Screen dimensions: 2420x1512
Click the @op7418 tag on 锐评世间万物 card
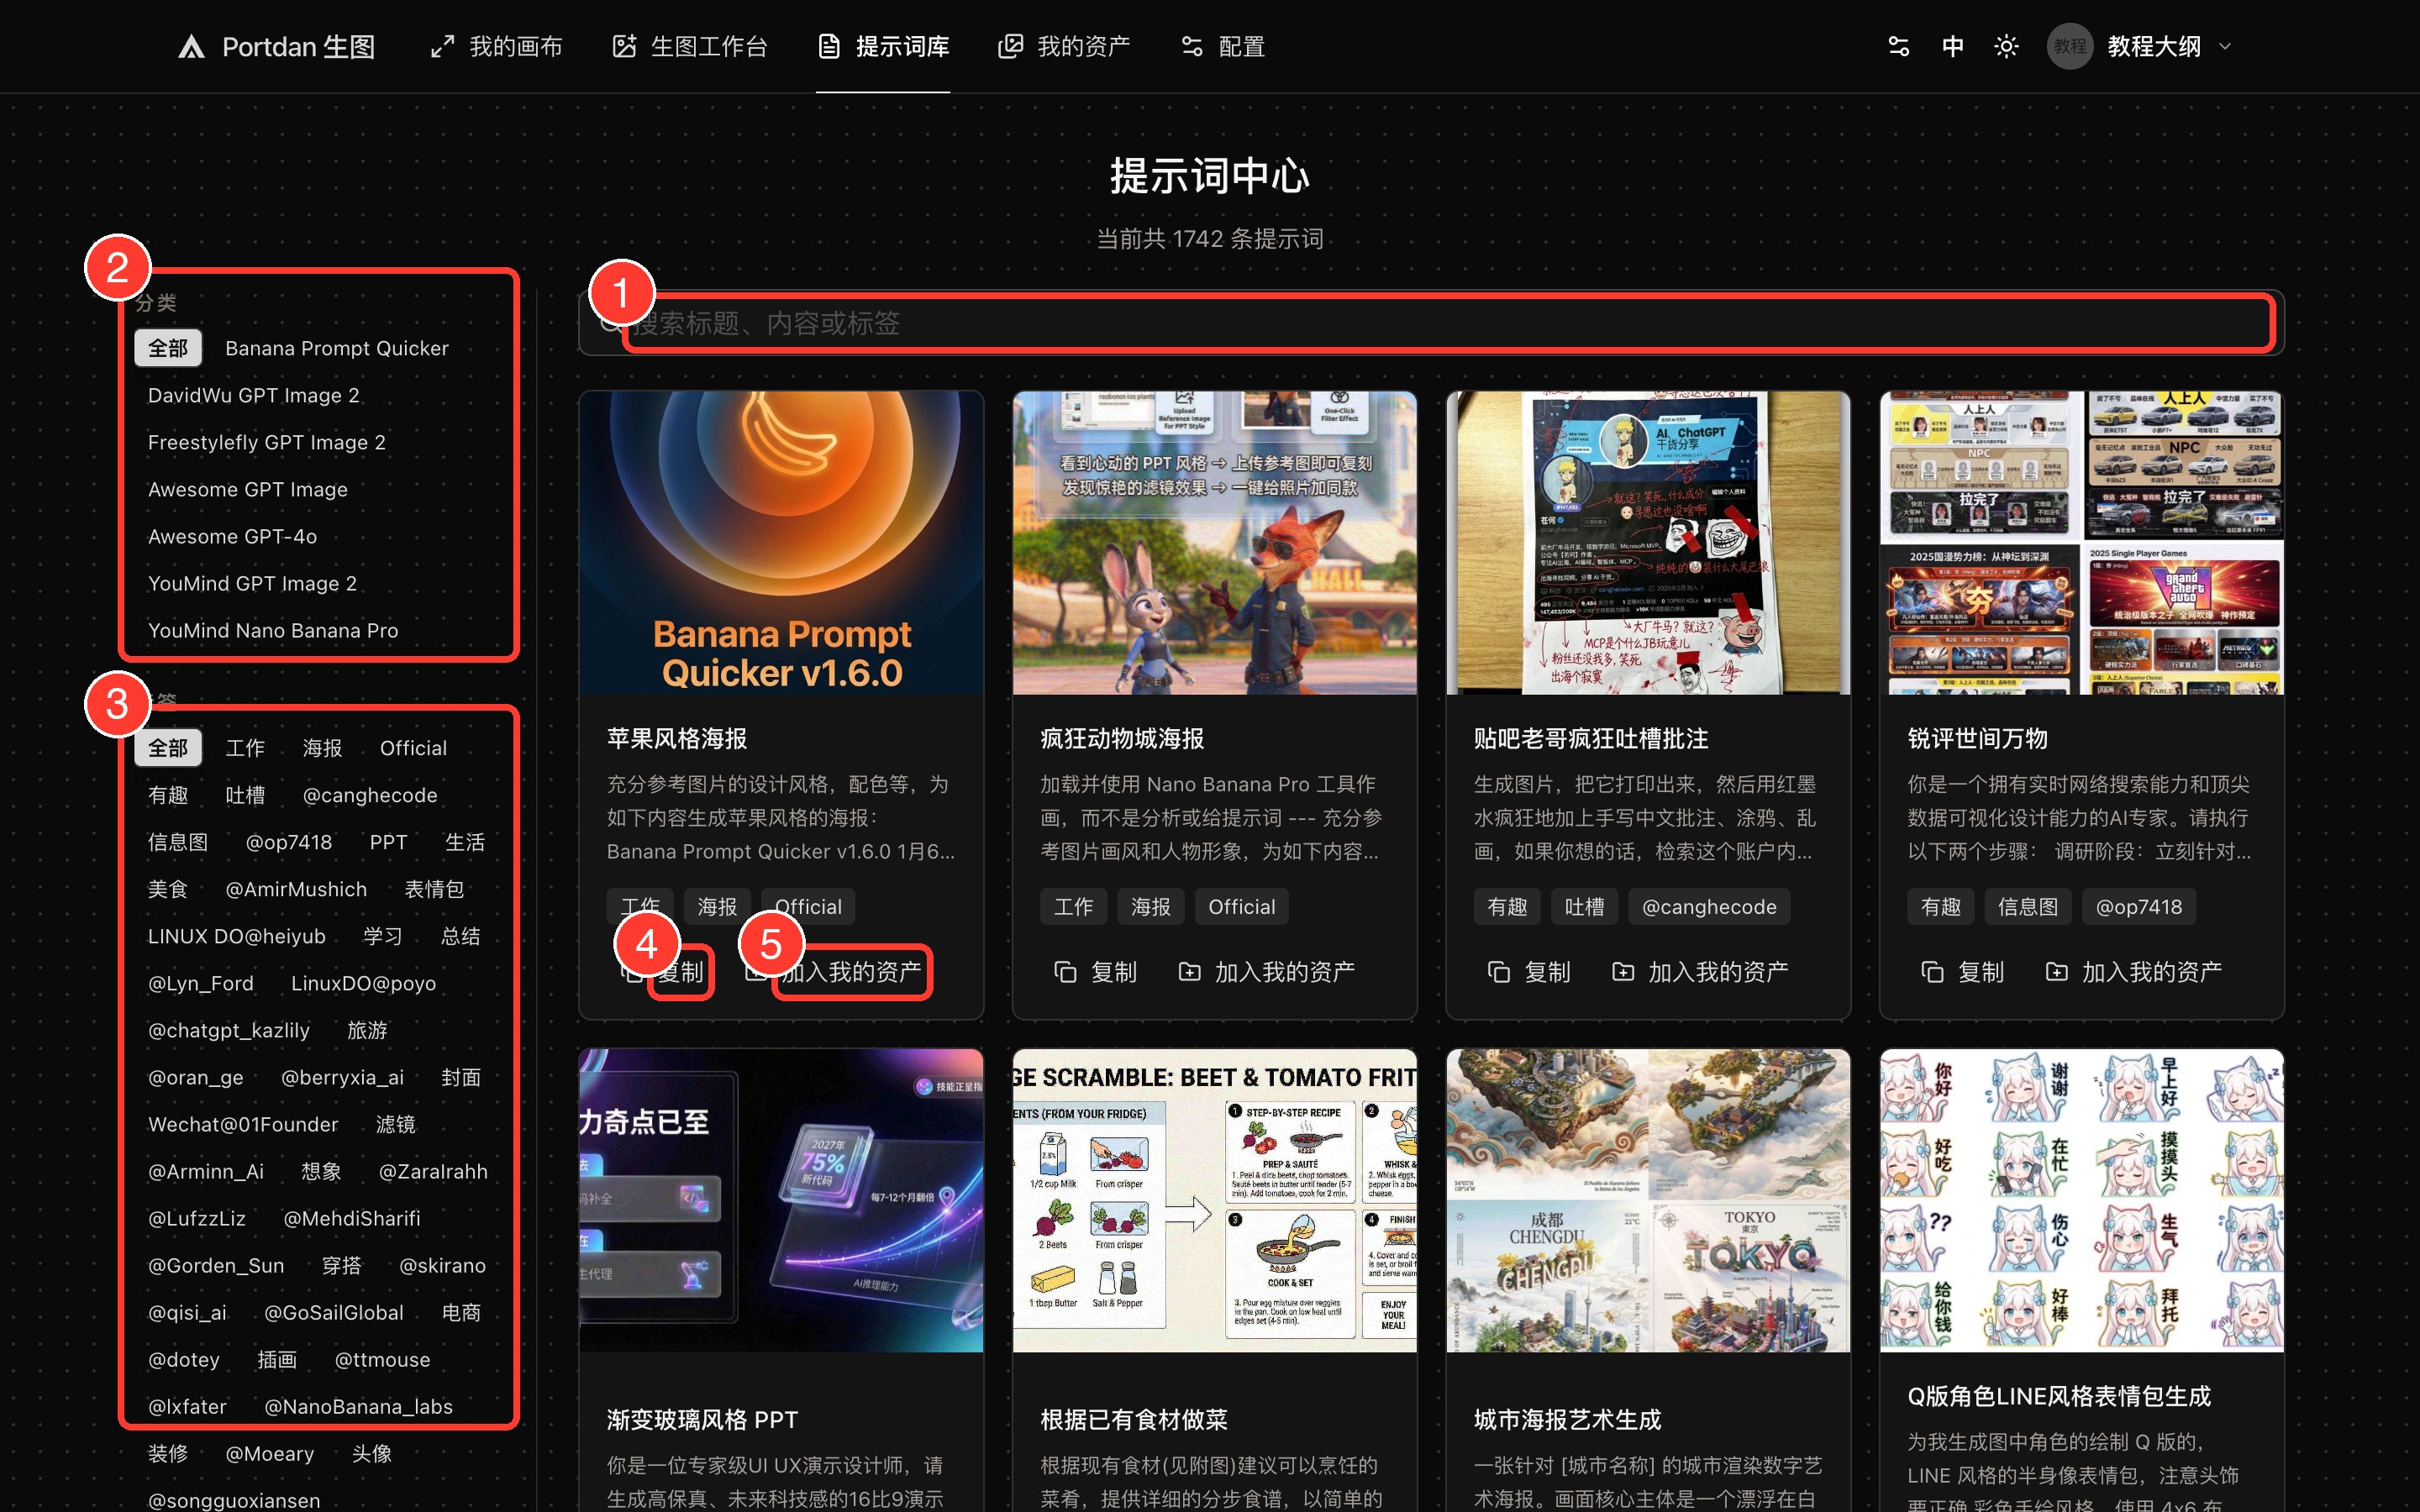pyautogui.click(x=2139, y=907)
